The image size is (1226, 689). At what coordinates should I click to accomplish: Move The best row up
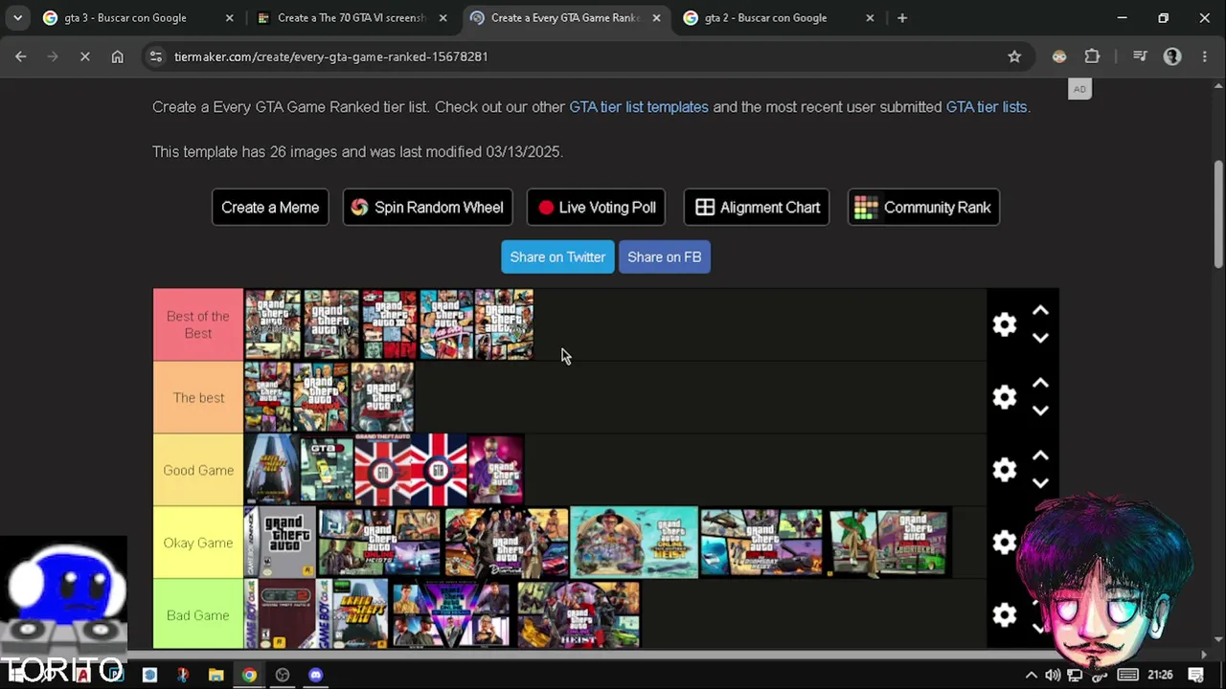point(1040,384)
